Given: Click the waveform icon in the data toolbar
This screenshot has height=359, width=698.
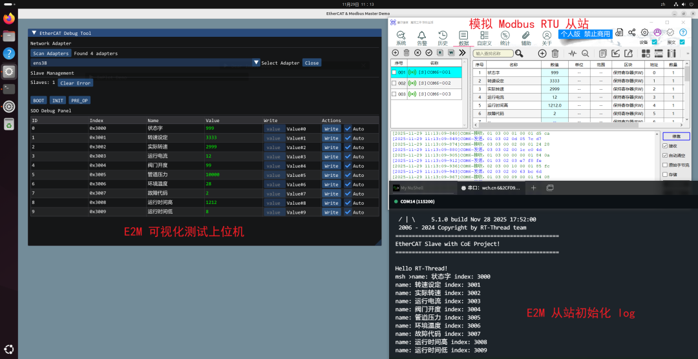Looking at the screenshot, I should coord(571,53).
